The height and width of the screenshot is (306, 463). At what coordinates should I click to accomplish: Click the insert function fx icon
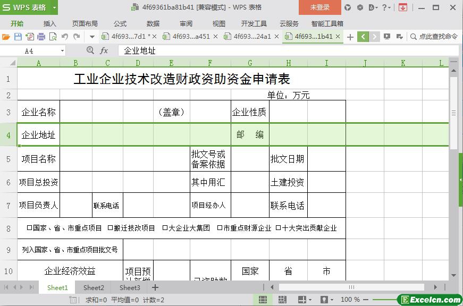tap(104, 50)
